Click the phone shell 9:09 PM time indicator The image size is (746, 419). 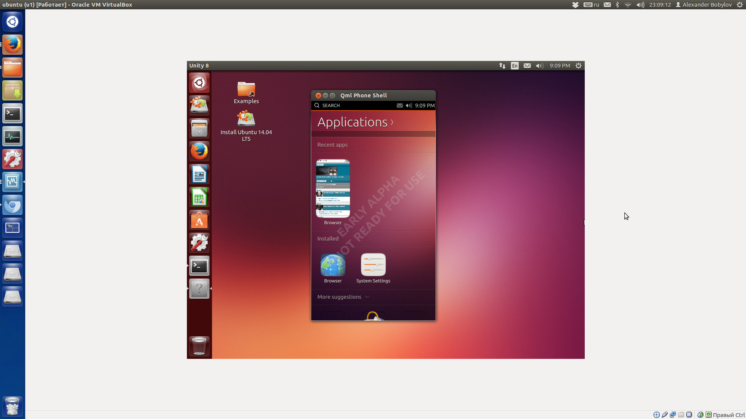point(425,106)
